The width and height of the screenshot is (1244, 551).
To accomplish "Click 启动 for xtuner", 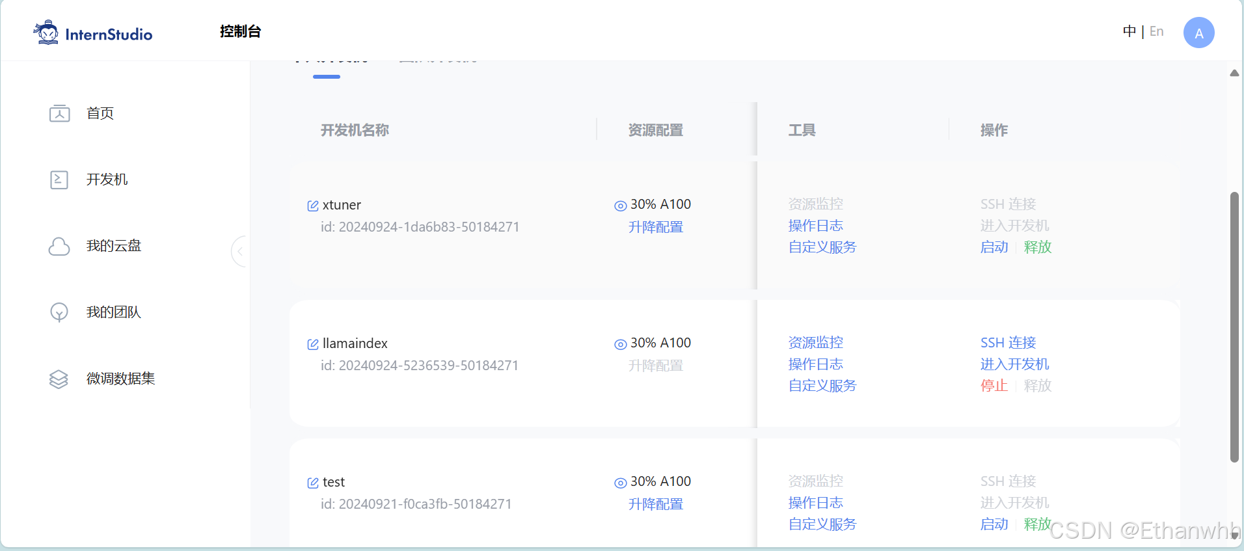I will (x=994, y=247).
